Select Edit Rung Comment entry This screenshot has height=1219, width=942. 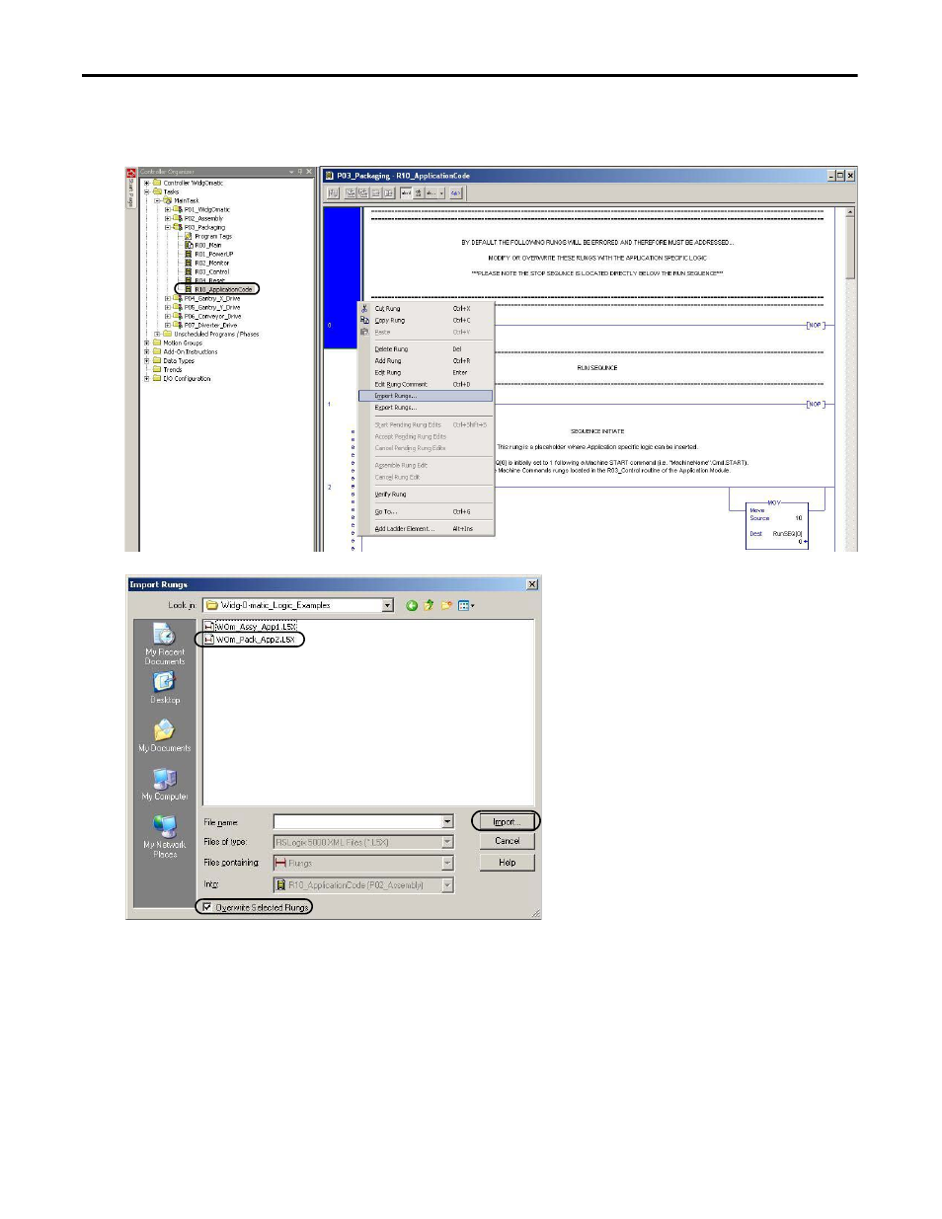[425, 384]
